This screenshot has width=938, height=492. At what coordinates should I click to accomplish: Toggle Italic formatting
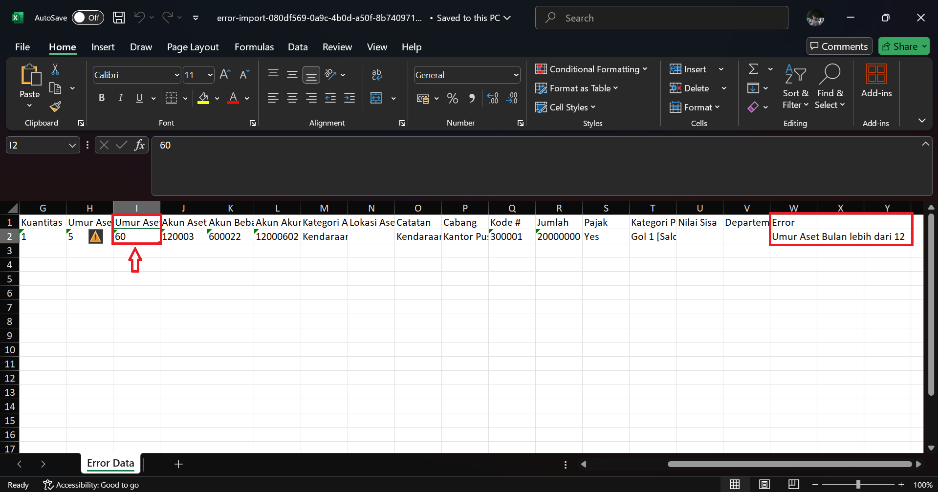120,98
